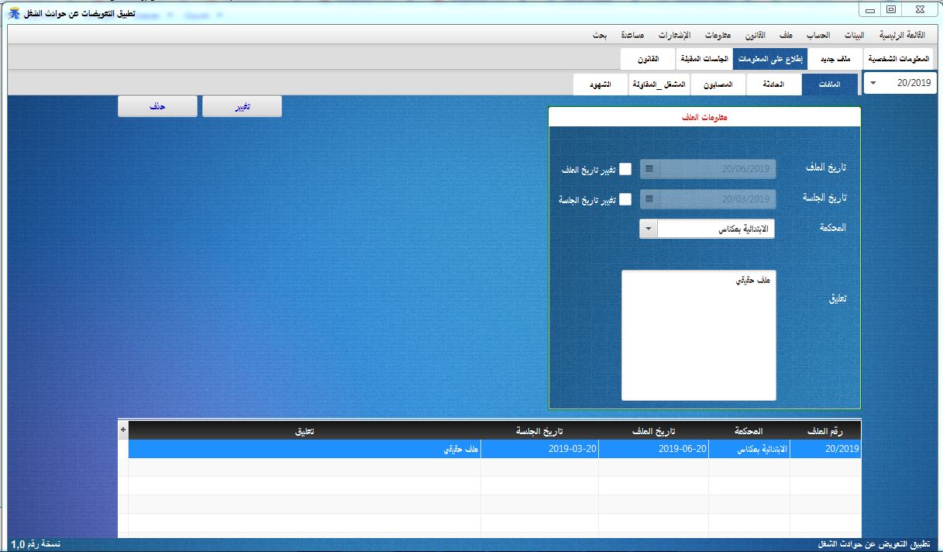943x552 pixels.
Task: Switch to the الجلسات المقبلة tab
Action: (x=704, y=59)
